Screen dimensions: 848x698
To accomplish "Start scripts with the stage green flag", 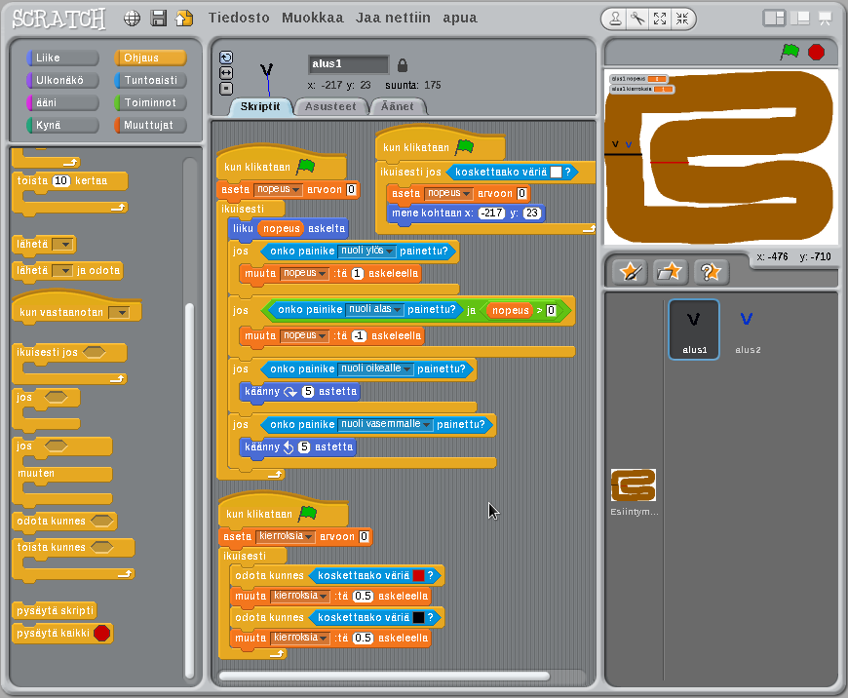I will coord(790,52).
